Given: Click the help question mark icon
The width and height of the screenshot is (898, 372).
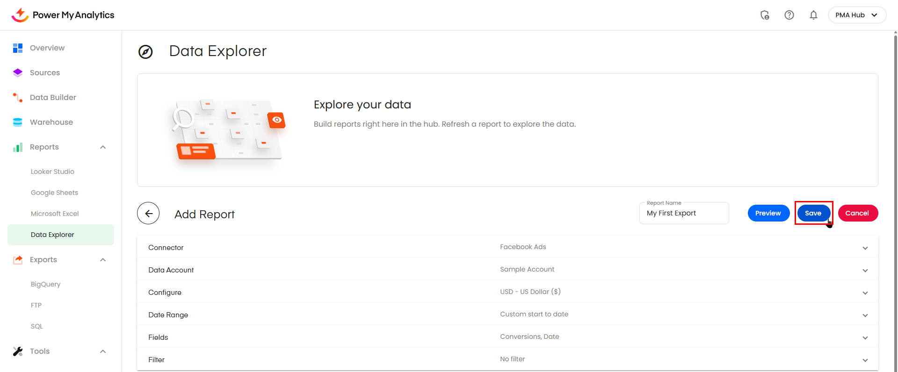Looking at the screenshot, I should click(x=789, y=15).
